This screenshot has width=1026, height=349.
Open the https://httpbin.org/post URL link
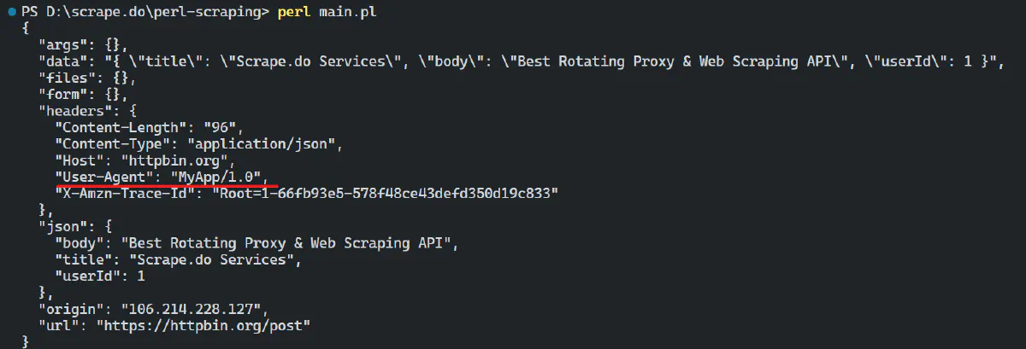(203, 325)
